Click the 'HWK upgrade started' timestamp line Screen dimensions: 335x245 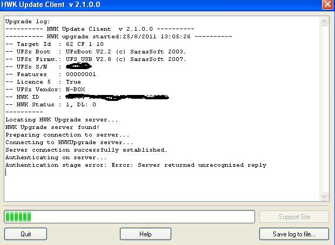pos(119,37)
